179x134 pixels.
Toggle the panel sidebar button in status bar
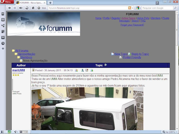(x=3, y=132)
